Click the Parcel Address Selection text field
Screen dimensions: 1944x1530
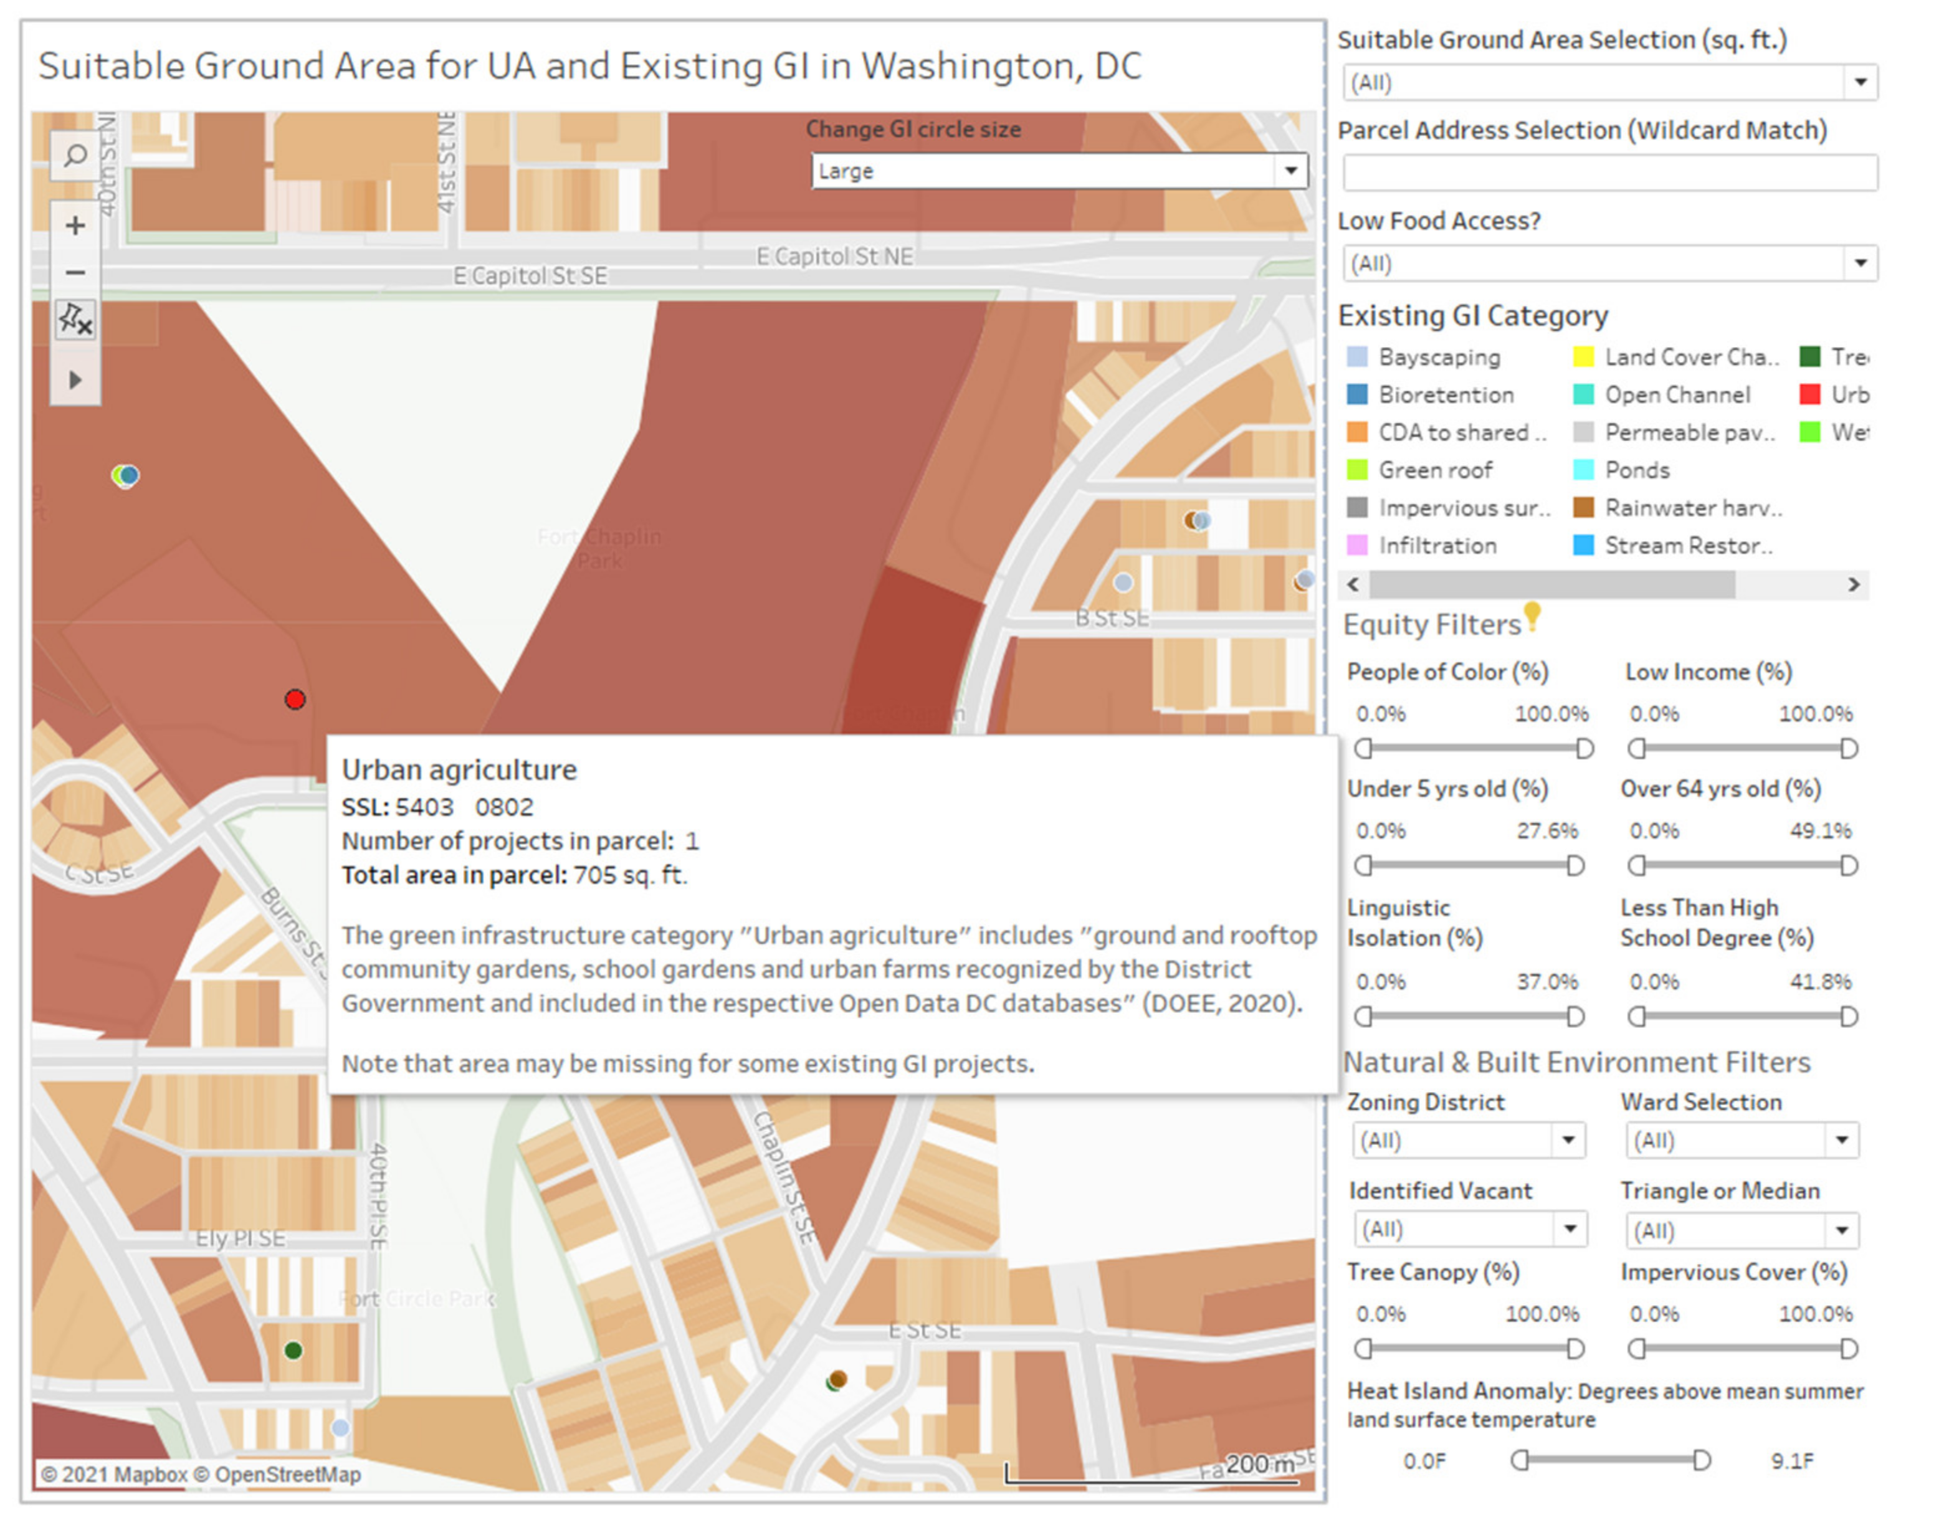pos(1609,172)
